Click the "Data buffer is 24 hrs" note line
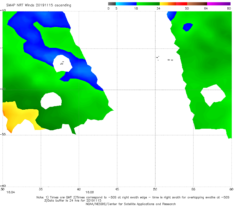The width and height of the screenshot is (234, 206). 73,201
